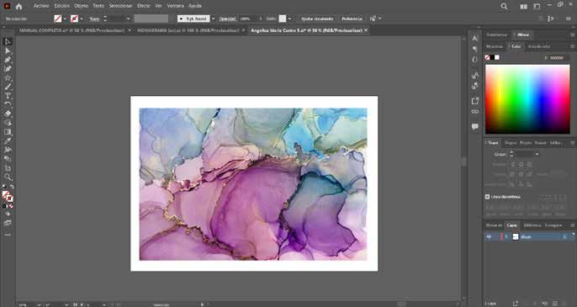Open the Estilo graphic style dropdown
The width and height of the screenshot is (577, 307).
click(x=289, y=19)
